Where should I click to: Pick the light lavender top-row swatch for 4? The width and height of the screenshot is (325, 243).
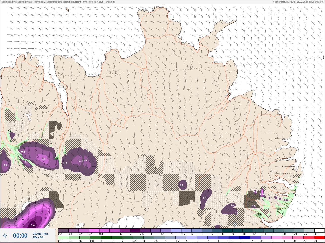[176, 230]
